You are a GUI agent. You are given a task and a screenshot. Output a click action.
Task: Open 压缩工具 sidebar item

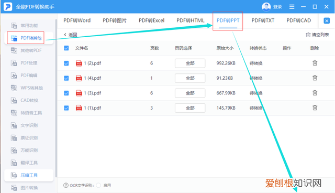29,175
